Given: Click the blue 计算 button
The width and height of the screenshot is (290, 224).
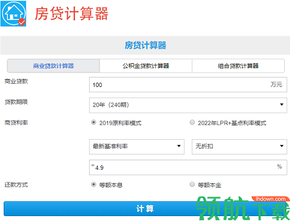Looking at the screenshot, I should [145, 209].
